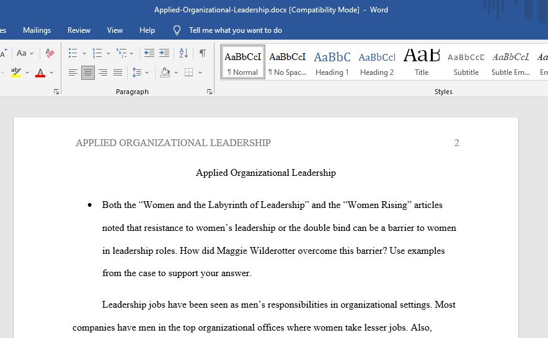Click the Tell me lightbulb icon
This screenshot has height=338, width=548.
click(177, 30)
